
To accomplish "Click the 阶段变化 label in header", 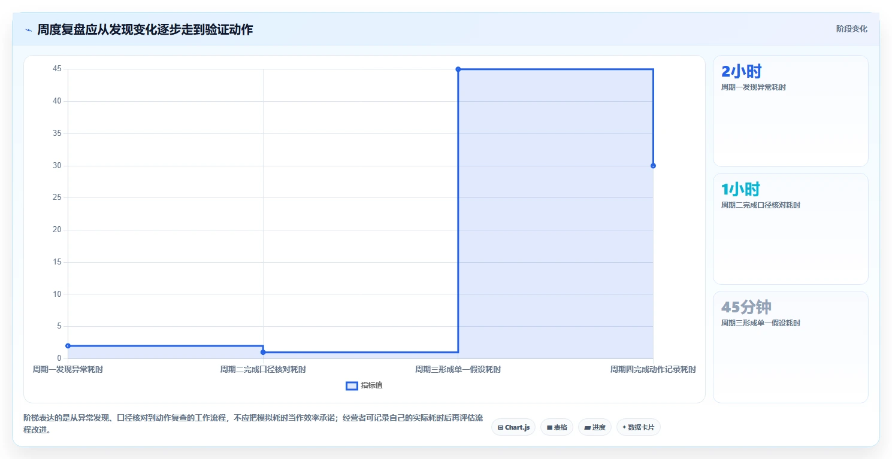I will (851, 29).
